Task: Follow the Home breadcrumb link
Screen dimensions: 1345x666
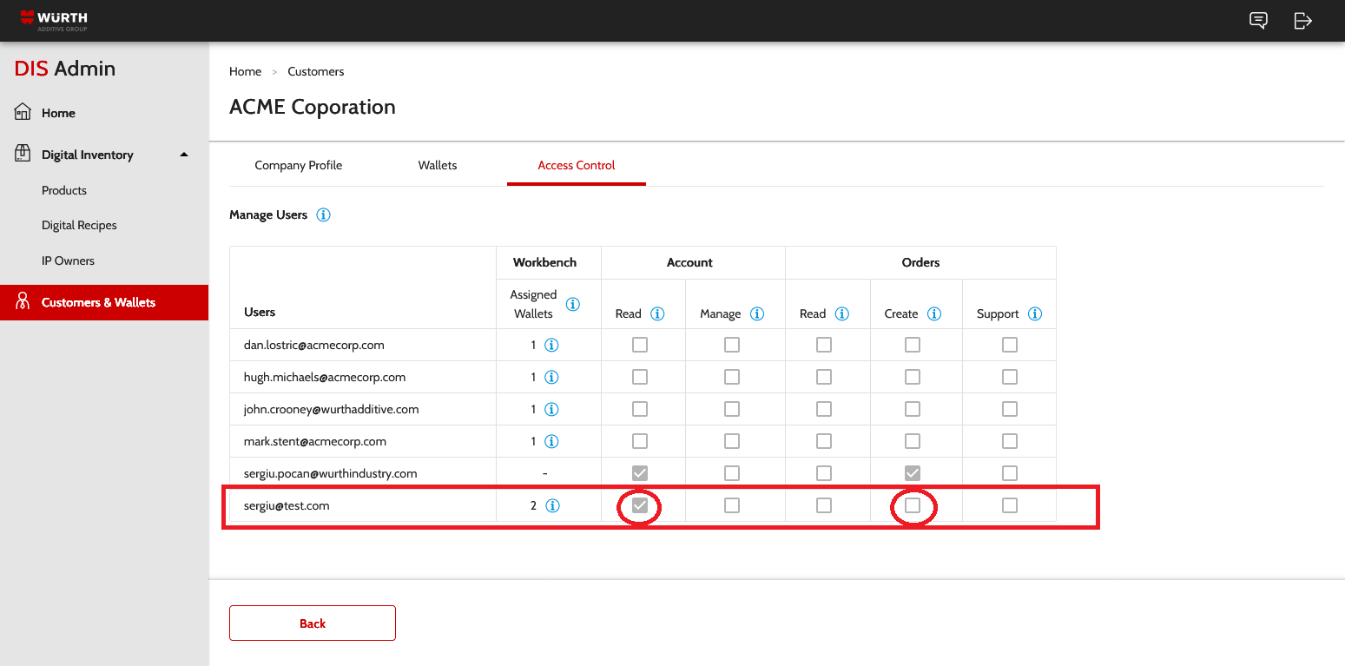Action: [245, 71]
